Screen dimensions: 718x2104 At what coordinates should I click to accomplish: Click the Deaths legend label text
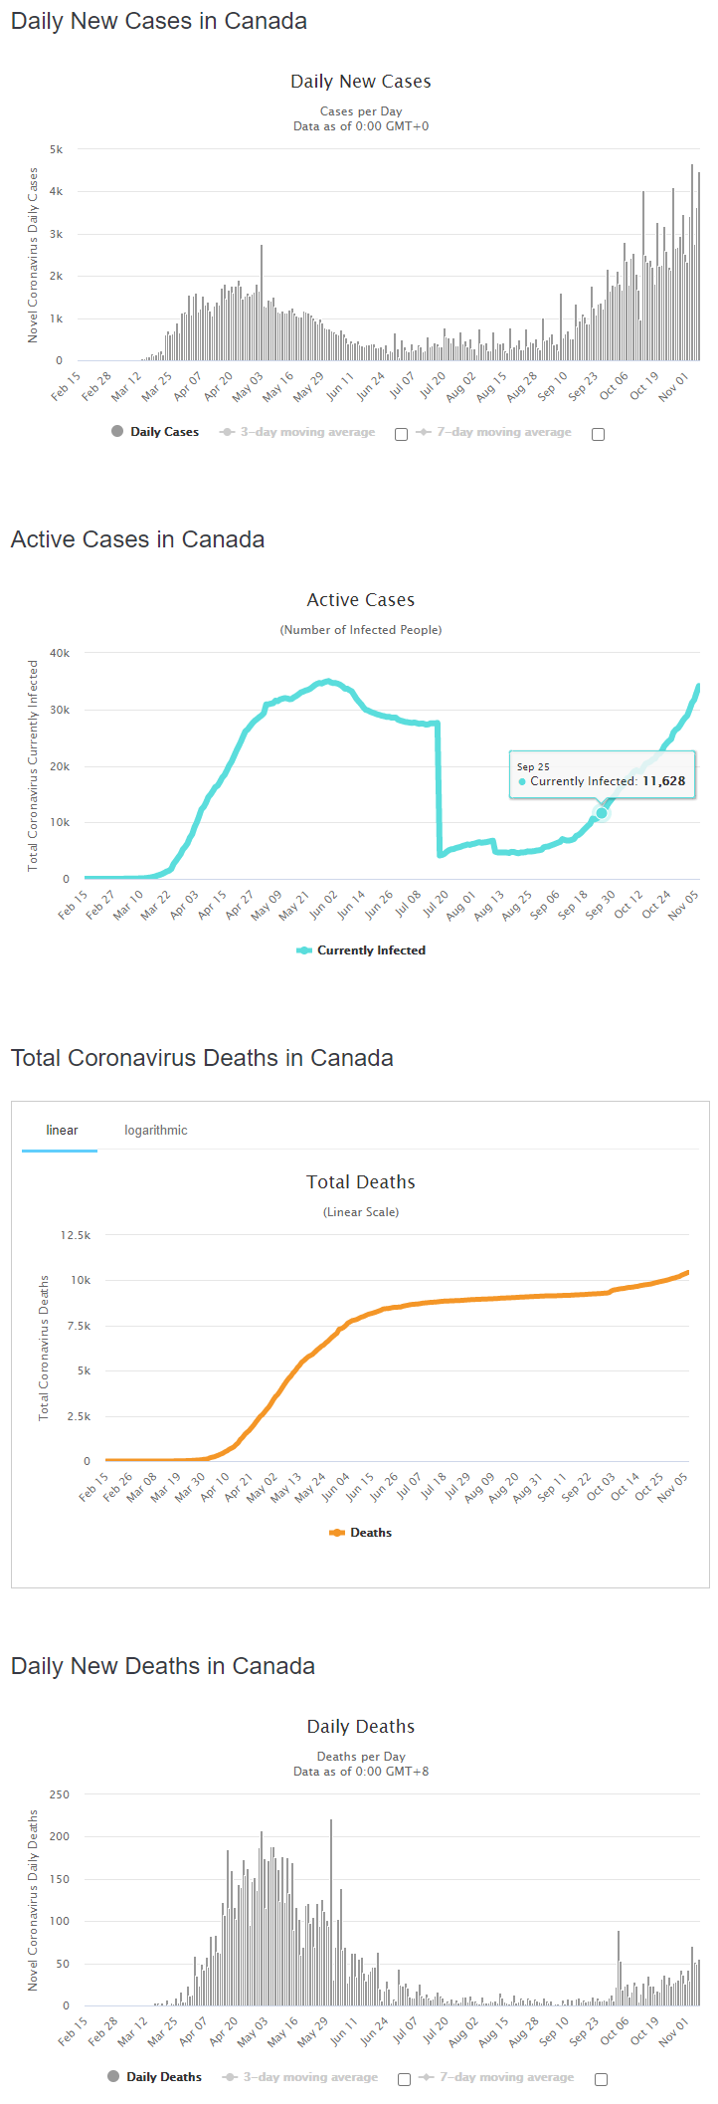click(x=371, y=1533)
